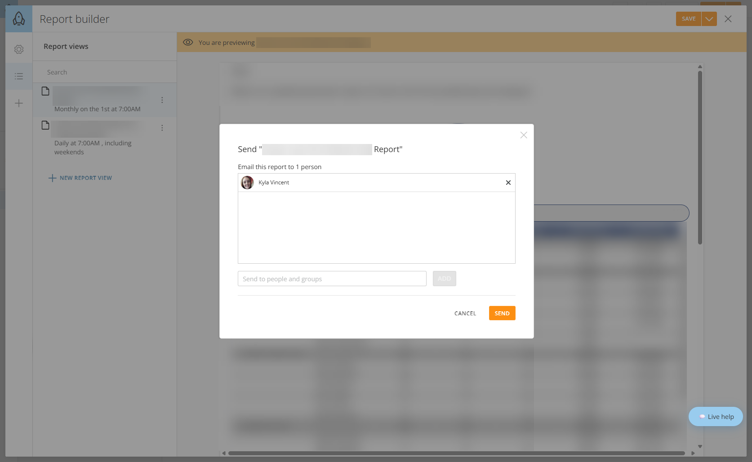Click the Kyla Vincent recipient name
The image size is (752, 462).
274,183
